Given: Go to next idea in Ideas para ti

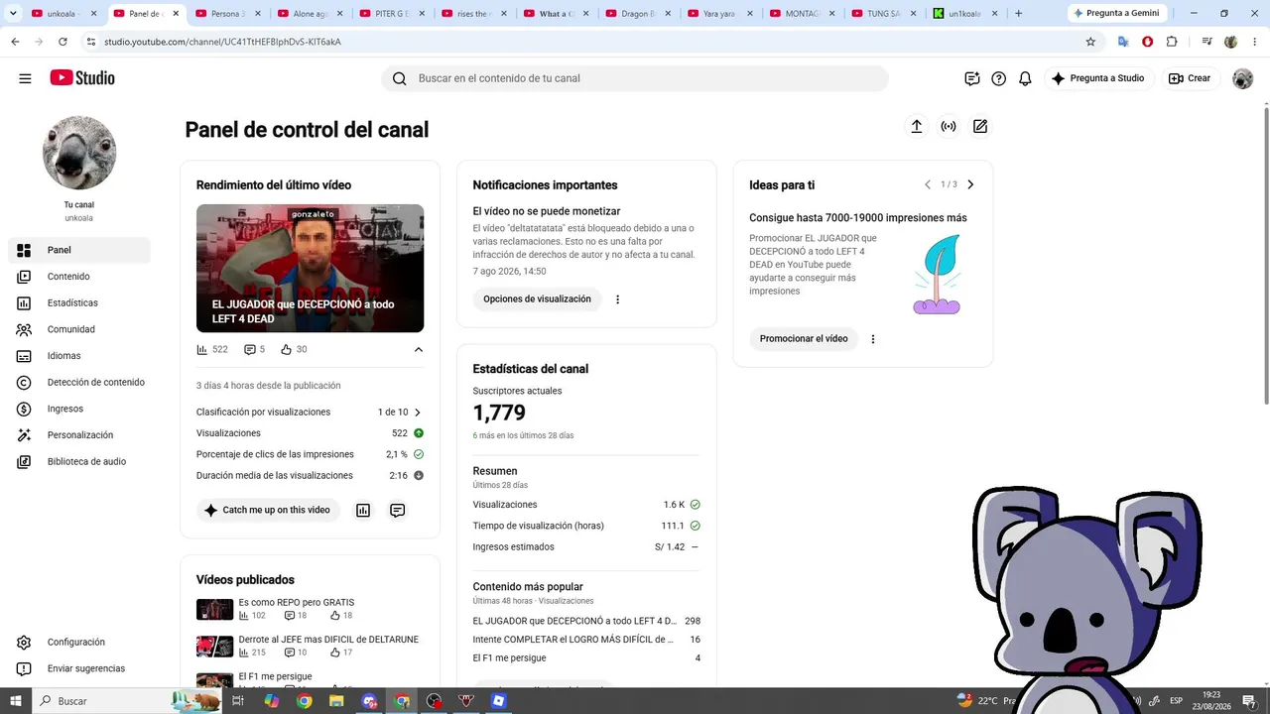Looking at the screenshot, I should click(x=970, y=184).
